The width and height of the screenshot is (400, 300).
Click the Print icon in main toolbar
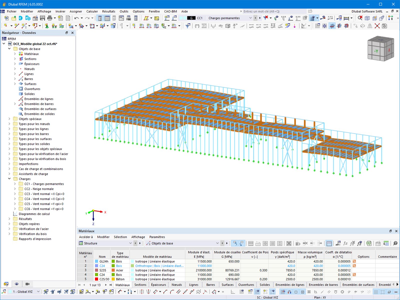[50, 18]
